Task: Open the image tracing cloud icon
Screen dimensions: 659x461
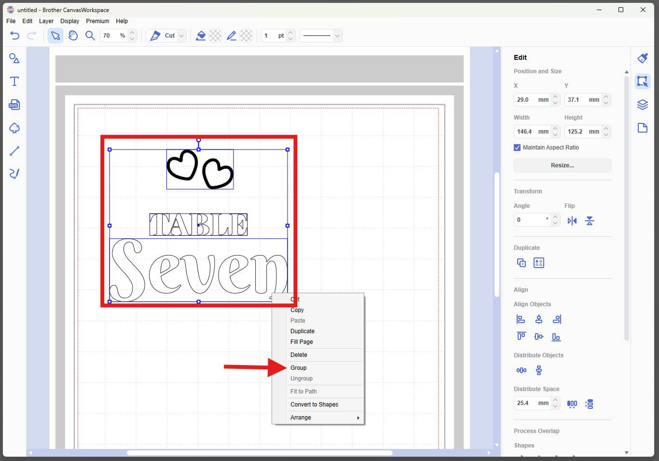Action: (14, 128)
